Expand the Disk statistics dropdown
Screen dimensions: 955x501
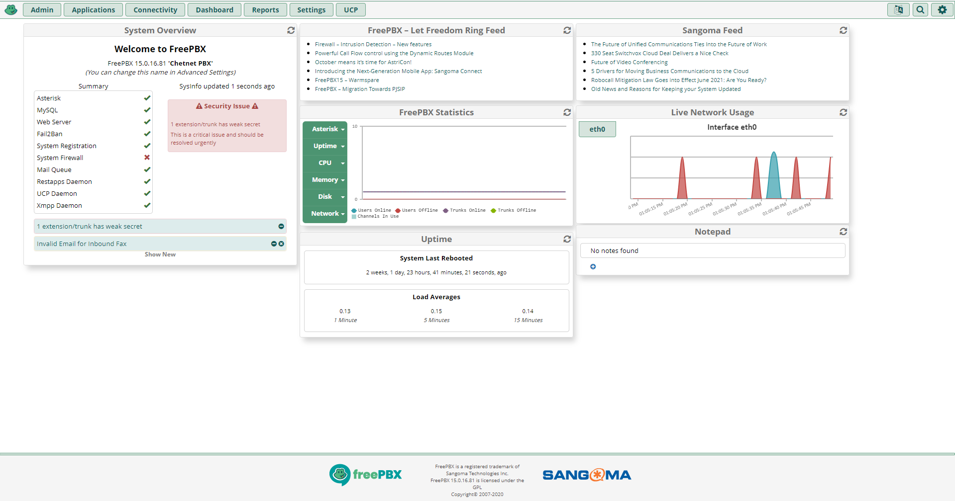(325, 197)
